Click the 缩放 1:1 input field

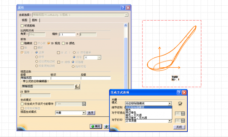coord(67,34)
